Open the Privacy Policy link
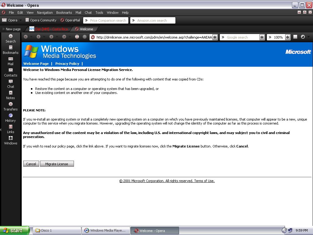313x235 pixels. [67, 64]
